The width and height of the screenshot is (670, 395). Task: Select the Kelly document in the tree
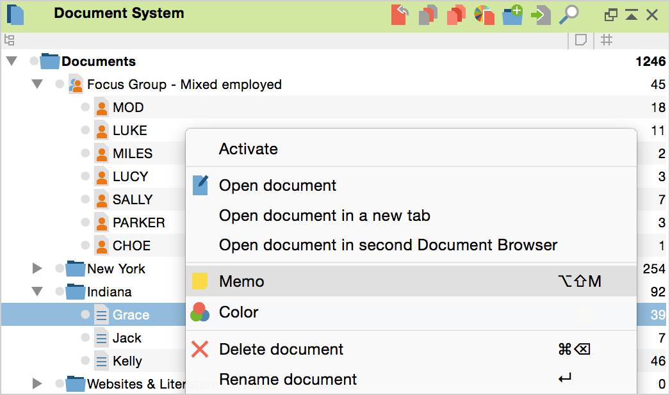tap(127, 361)
